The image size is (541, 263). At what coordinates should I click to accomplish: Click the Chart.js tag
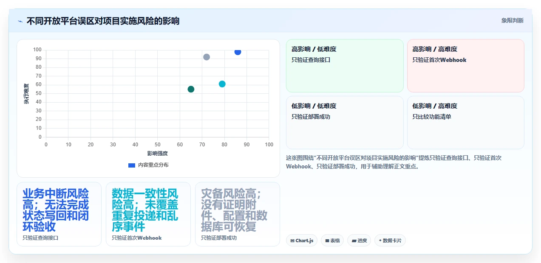click(302, 241)
